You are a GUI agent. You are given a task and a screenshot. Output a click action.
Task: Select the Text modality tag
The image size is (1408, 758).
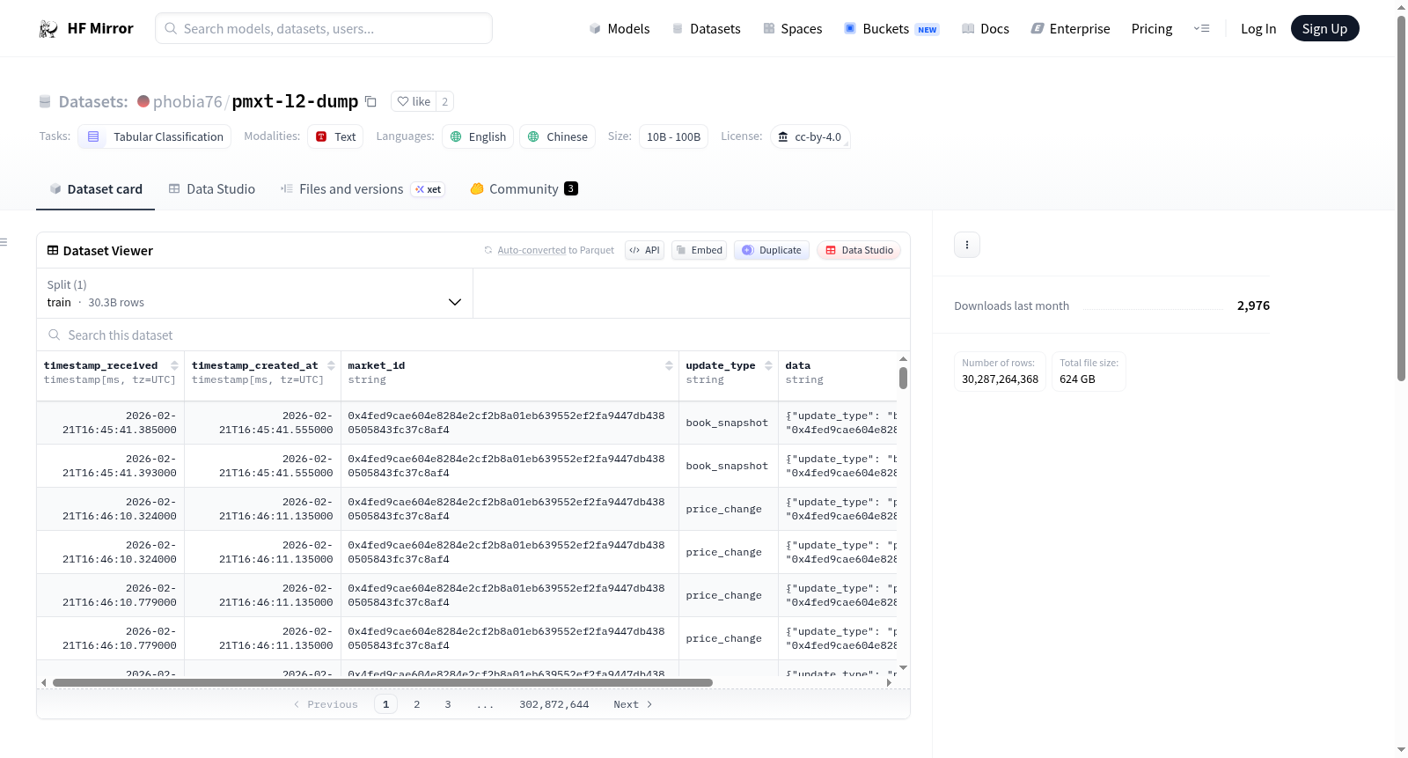[x=335, y=136]
